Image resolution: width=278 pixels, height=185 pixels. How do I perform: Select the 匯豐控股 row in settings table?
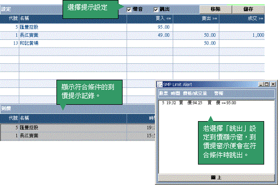pos(132,27)
